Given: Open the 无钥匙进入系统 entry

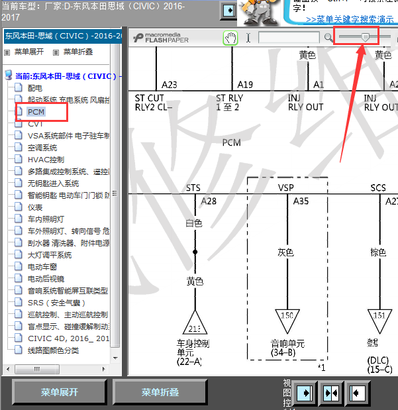Looking at the screenshot, I should point(54,183).
